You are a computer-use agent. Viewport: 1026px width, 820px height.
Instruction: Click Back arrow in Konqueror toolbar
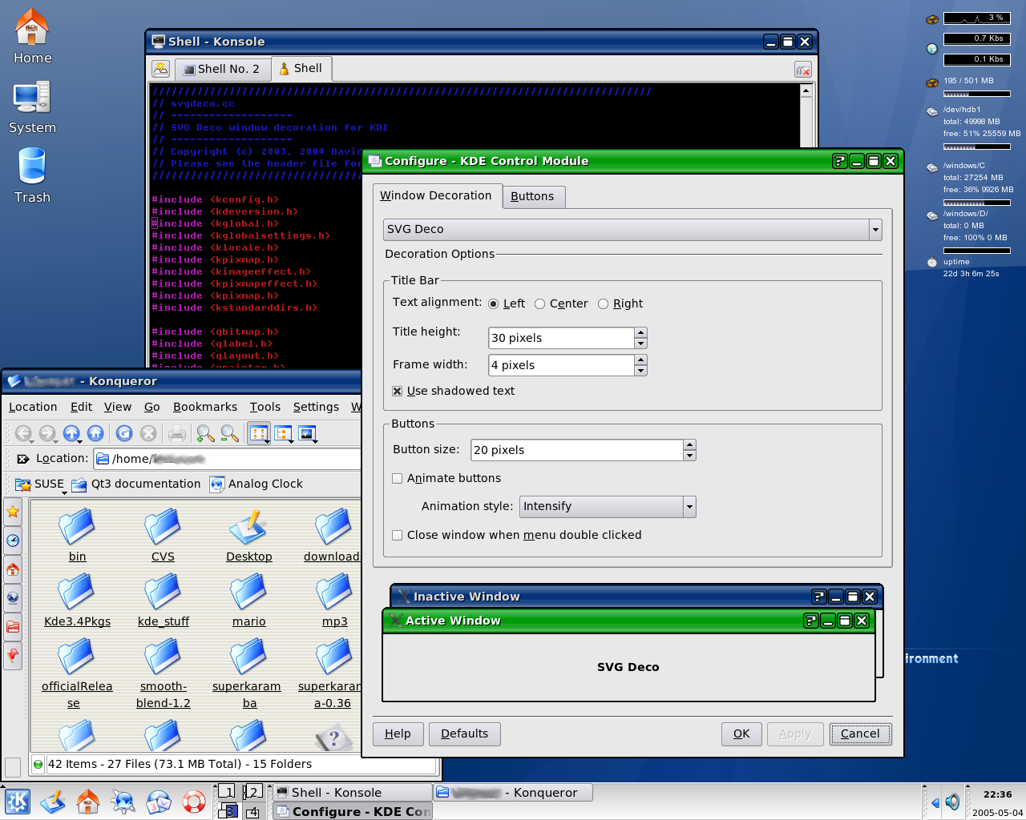(x=23, y=433)
